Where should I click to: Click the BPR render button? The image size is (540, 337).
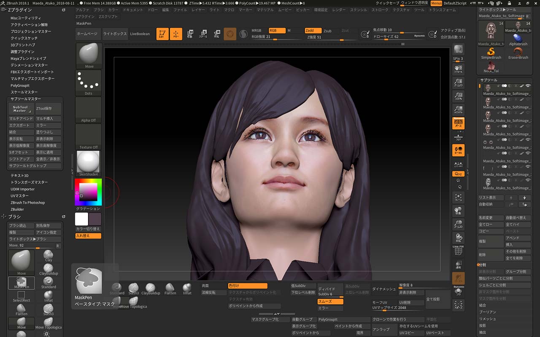(459, 50)
